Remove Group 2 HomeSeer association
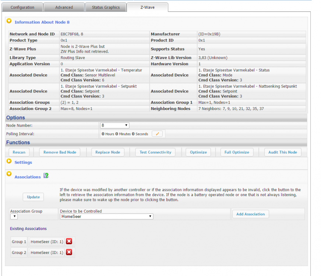This screenshot has width=321, height=276. [69, 252]
